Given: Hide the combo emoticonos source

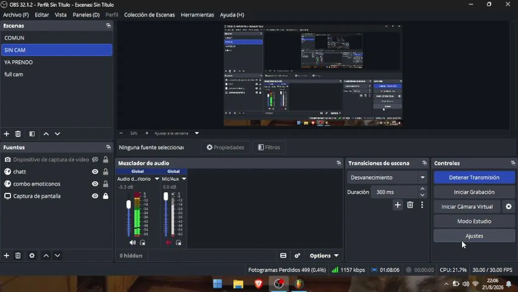Looking at the screenshot, I should click(95, 184).
